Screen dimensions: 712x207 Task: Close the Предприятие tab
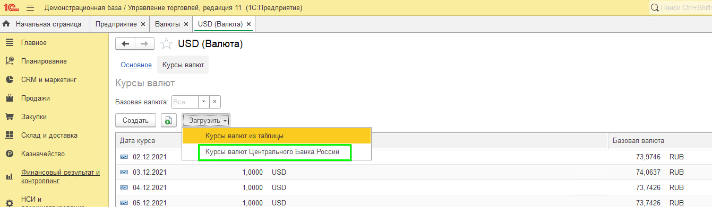pos(143,24)
